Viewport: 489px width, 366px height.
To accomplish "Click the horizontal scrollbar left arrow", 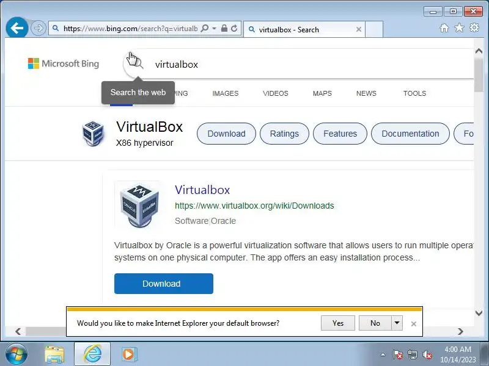I will tap(18, 331).
